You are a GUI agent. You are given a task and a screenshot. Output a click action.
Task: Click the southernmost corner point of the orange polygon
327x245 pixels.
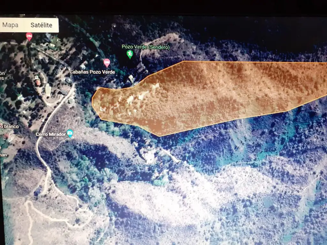coord(159,136)
